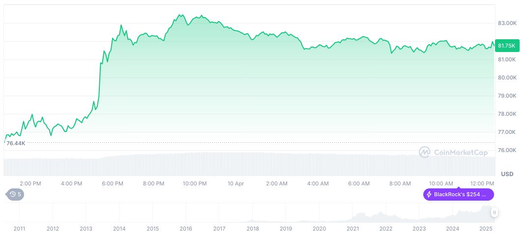Click the 10 Apr date axis label
This screenshot has width=527, height=234.
click(x=236, y=183)
